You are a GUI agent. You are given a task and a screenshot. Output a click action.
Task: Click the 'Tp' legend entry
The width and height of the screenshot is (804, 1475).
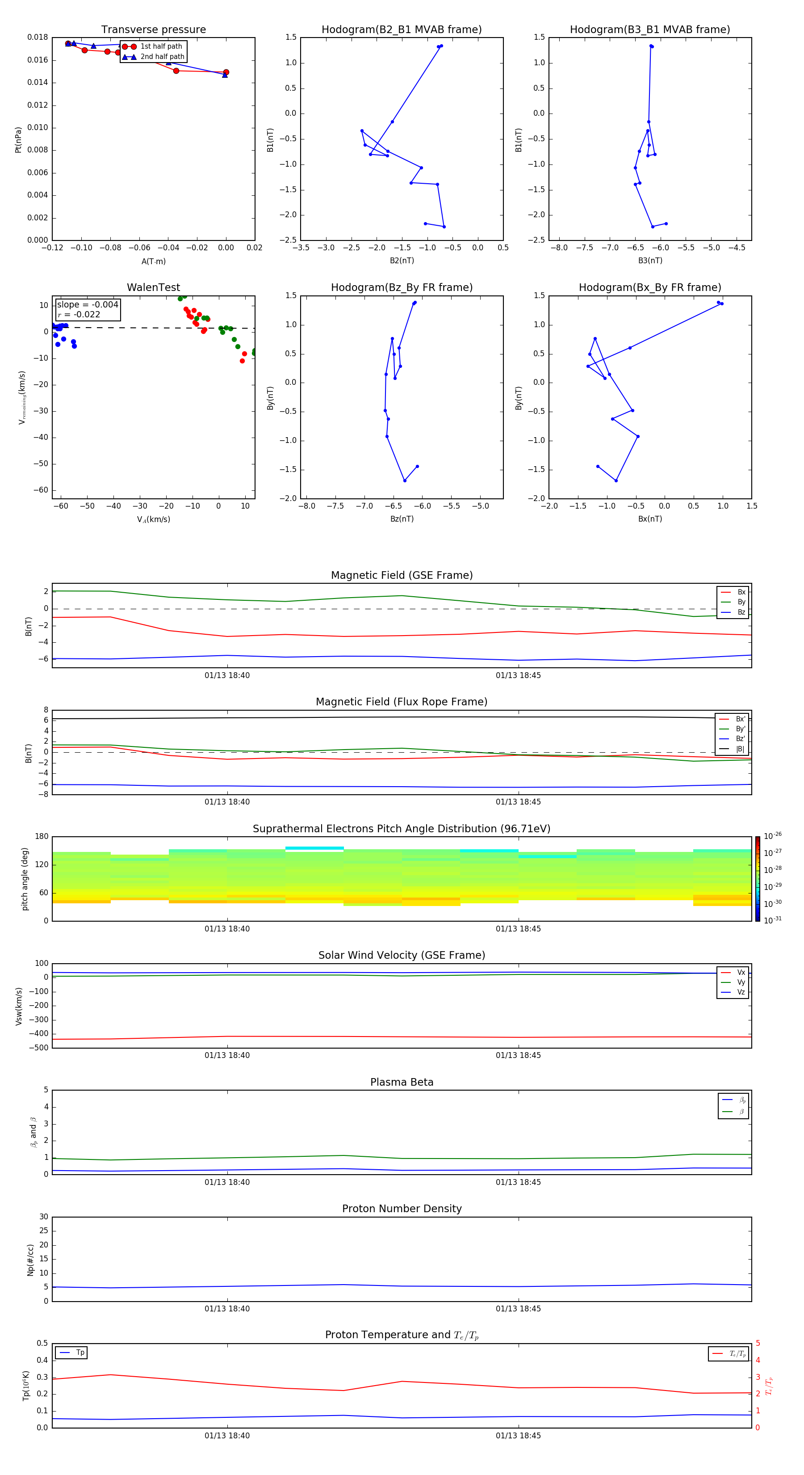[71, 1353]
